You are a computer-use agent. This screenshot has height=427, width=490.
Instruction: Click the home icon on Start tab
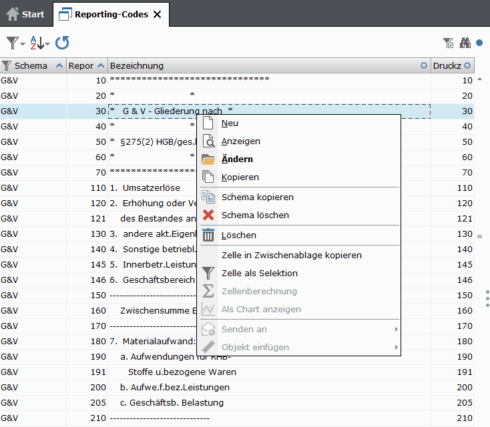click(13, 14)
